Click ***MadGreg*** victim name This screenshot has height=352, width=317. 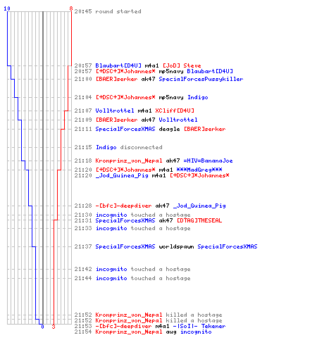point(199,170)
